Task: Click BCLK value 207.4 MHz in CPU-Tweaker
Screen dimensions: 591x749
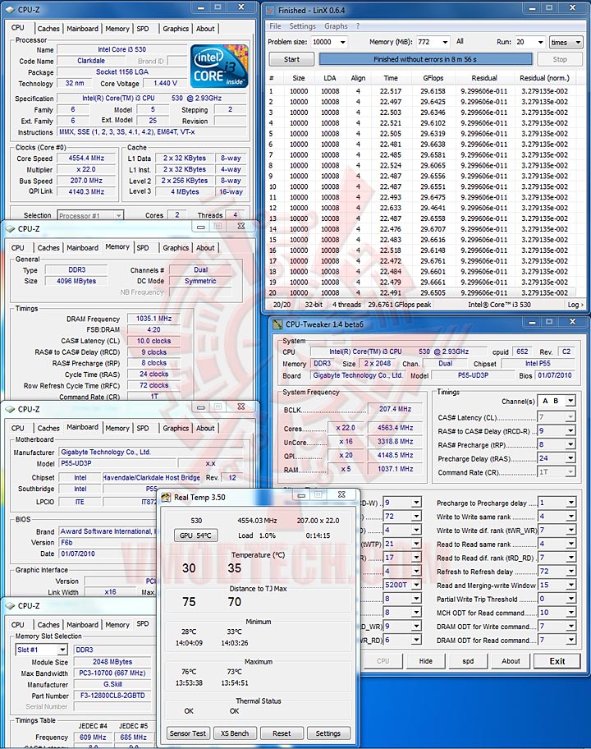Action: (396, 409)
